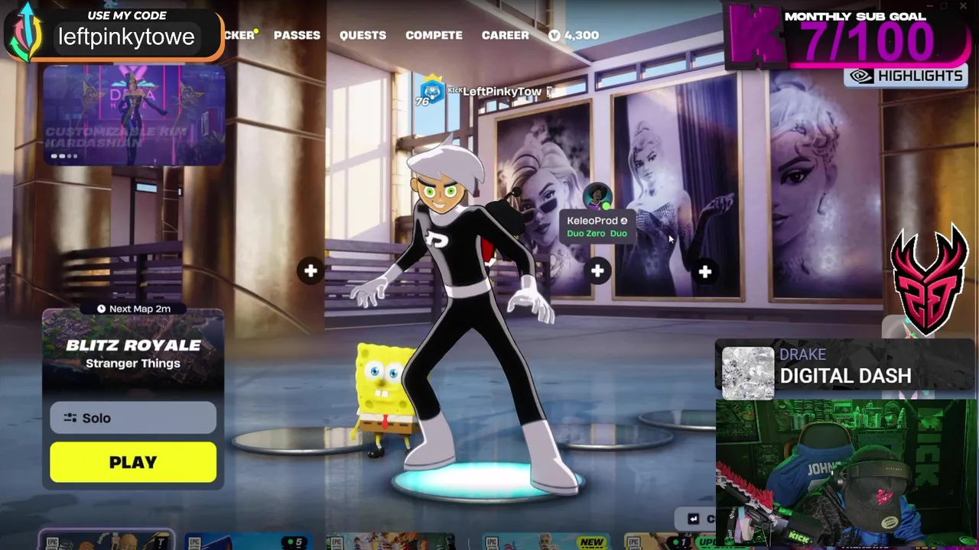Click the plus slot below KeleoProd
The image size is (979, 550).
597,270
